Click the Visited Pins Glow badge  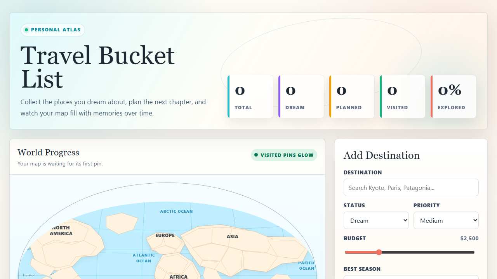(284, 155)
